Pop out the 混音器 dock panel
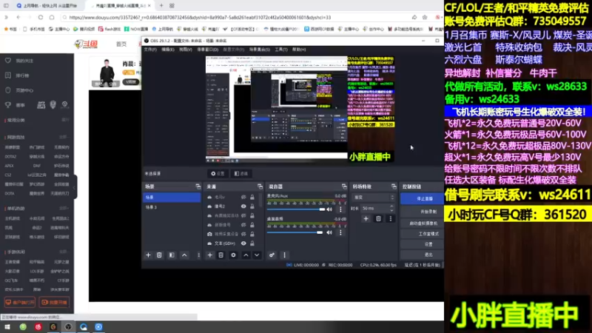Viewport: 592px width, 333px height. coord(344,186)
